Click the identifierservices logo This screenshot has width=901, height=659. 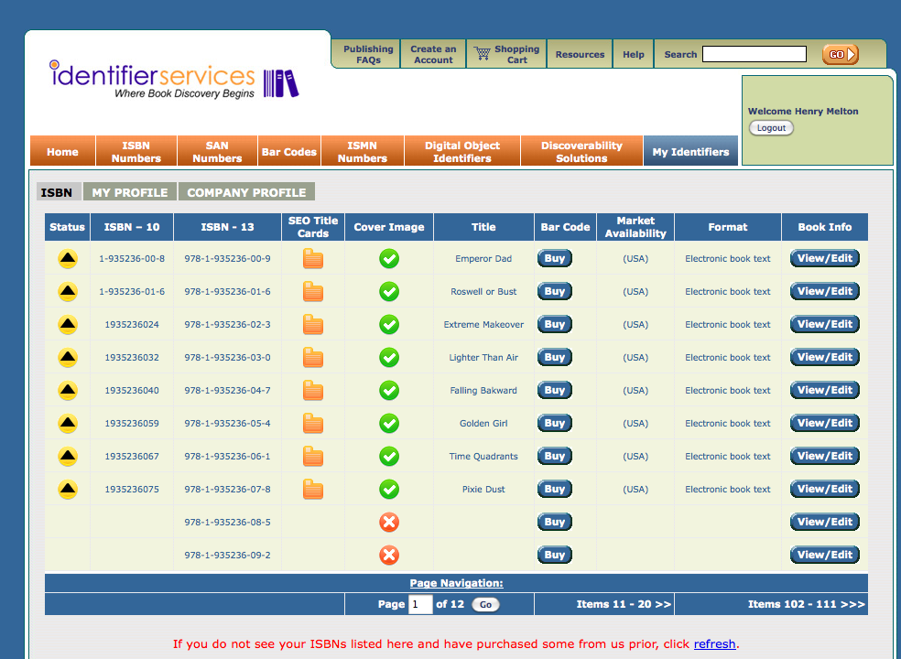pyautogui.click(x=174, y=80)
